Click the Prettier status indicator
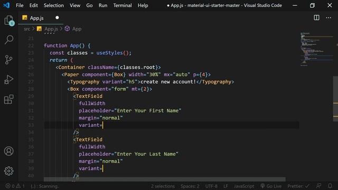Screen dimensions: 338x190 pyautogui.click(x=298, y=186)
